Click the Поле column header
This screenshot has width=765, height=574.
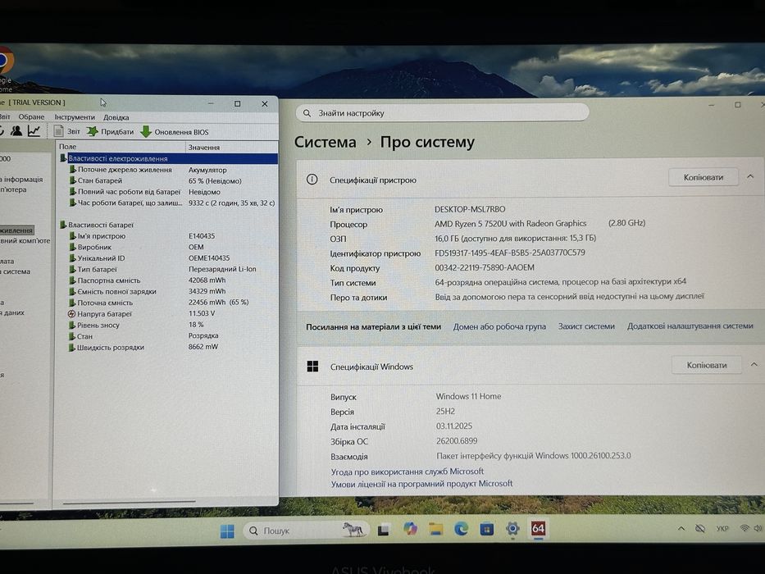[121, 147]
